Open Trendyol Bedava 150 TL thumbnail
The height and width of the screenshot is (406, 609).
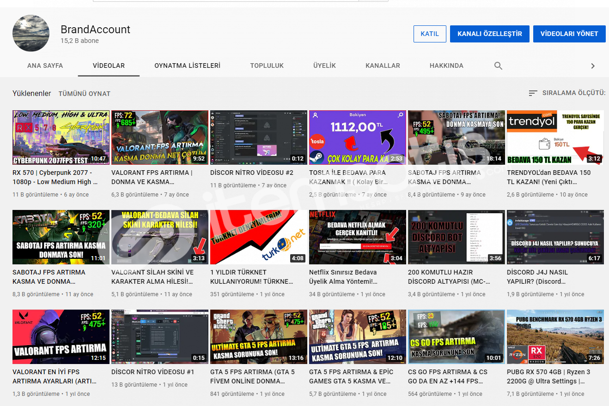coord(555,137)
